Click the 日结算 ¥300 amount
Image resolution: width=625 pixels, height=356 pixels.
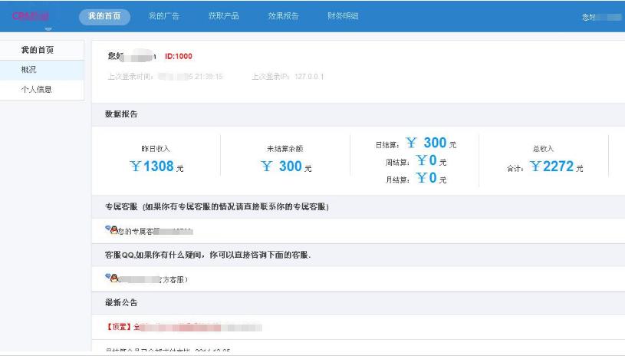pos(430,143)
